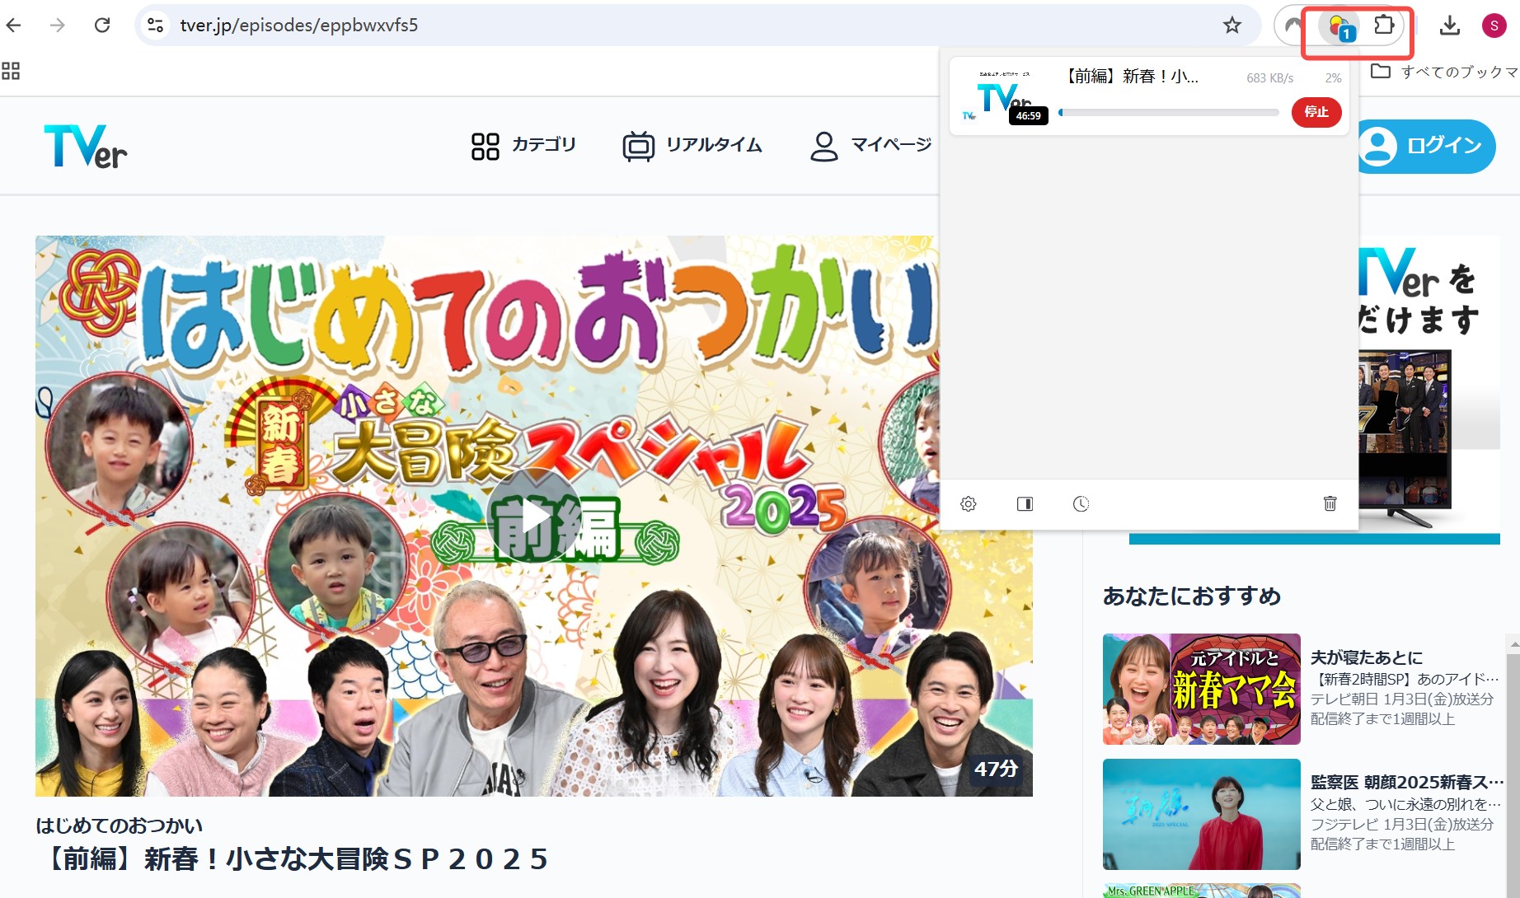The width and height of the screenshot is (1520, 898).
Task: Click the episode title 【前編】新春！小さな大冒険ＳＰ２０２５
Action: pos(293,859)
